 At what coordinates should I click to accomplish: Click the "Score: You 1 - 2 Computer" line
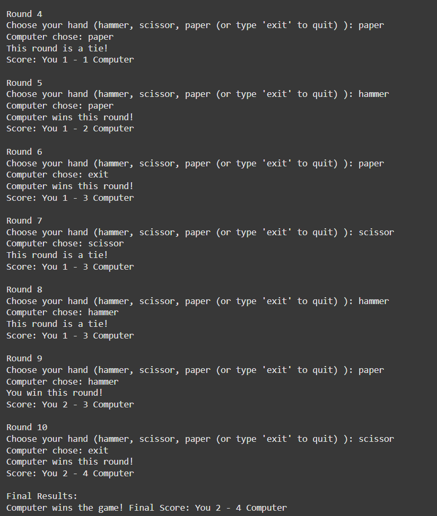click(70, 129)
